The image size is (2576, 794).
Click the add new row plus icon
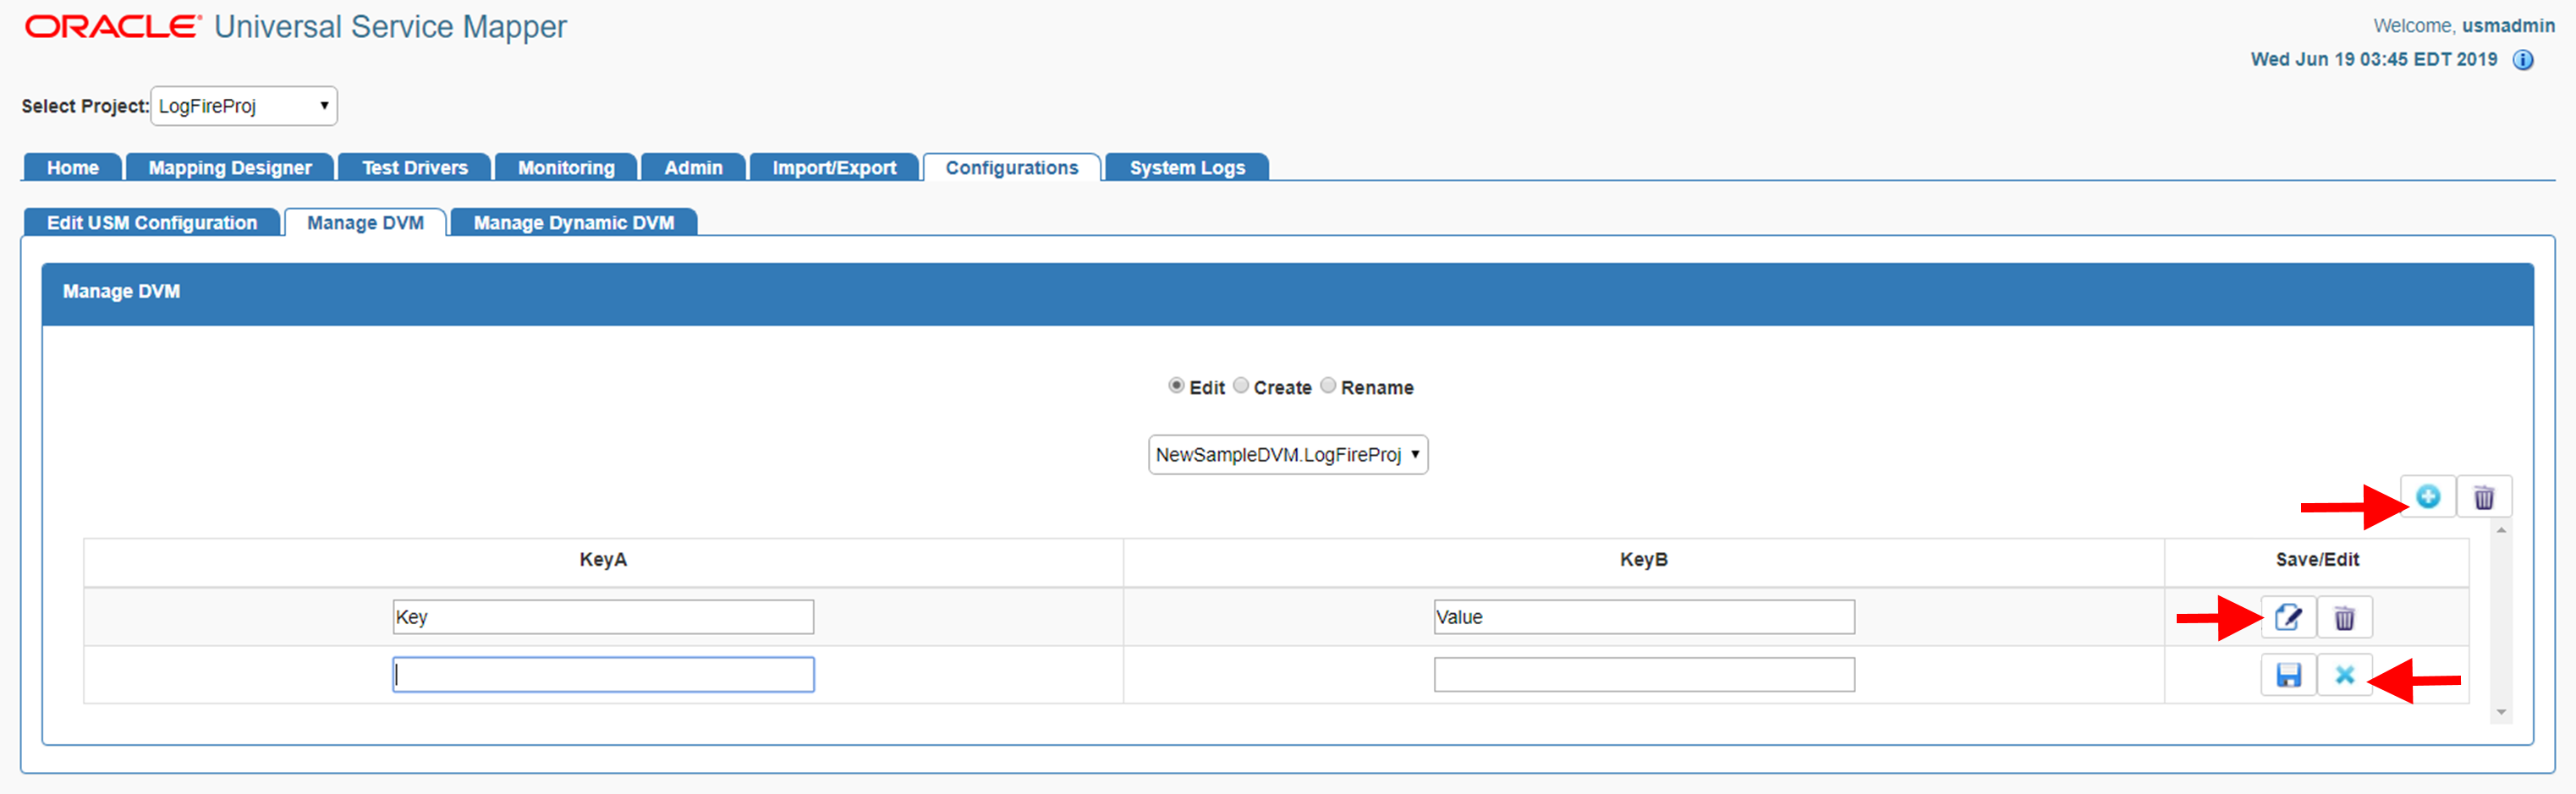pyautogui.click(x=2427, y=497)
